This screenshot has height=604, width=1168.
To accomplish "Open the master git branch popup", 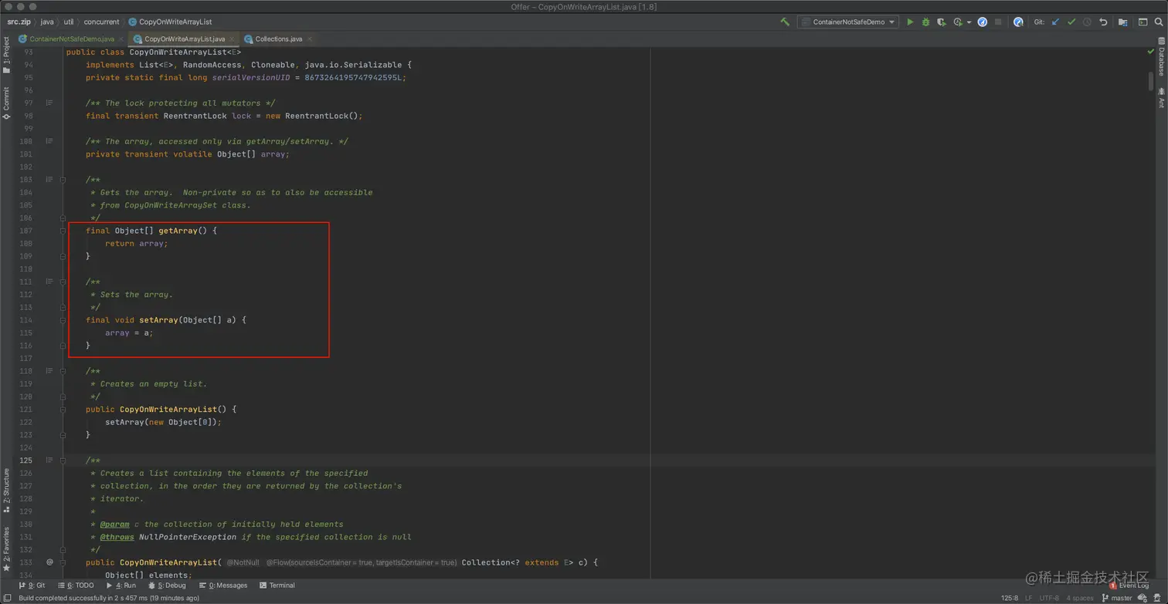I will [x=1116, y=598].
